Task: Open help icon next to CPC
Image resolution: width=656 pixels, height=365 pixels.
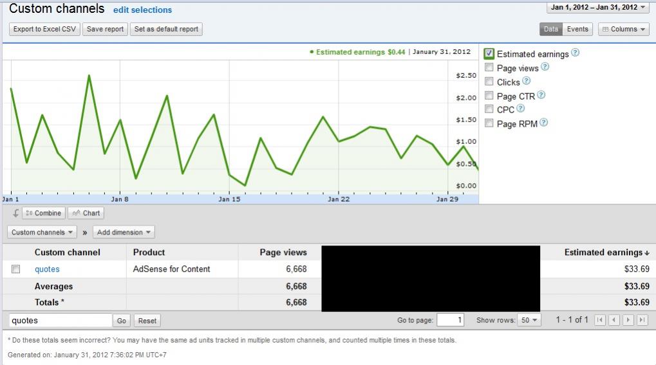Action: click(520, 109)
